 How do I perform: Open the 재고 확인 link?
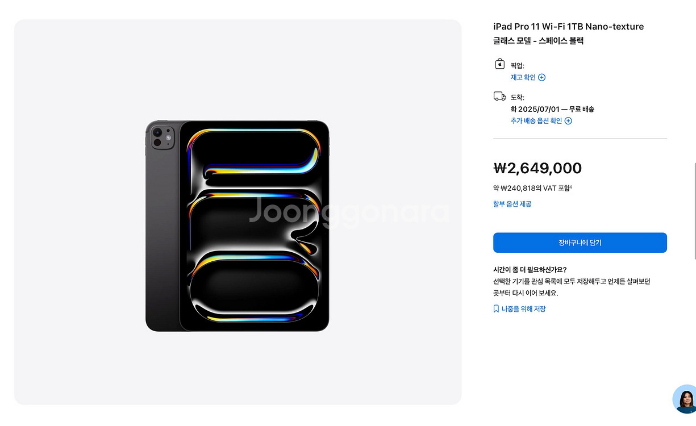523,77
